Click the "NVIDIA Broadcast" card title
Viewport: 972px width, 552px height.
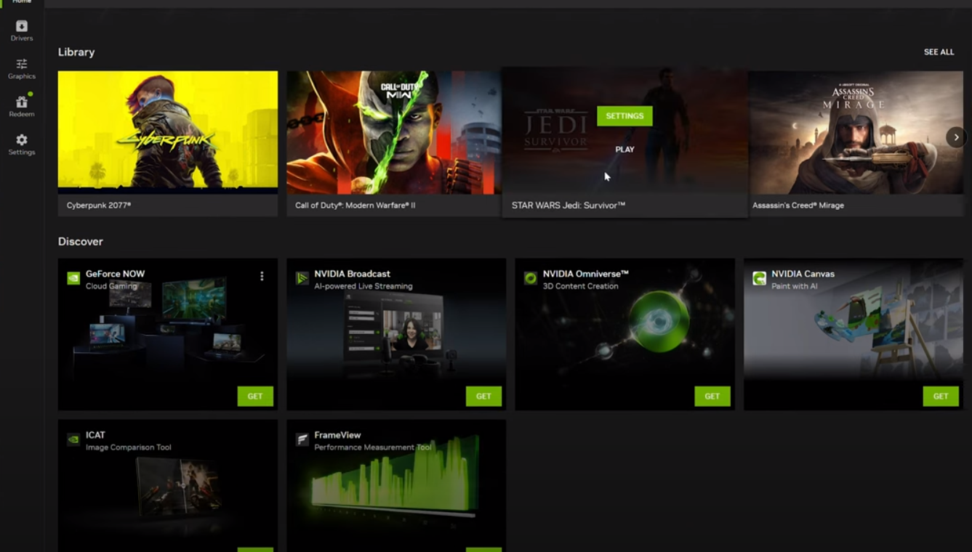[352, 274]
